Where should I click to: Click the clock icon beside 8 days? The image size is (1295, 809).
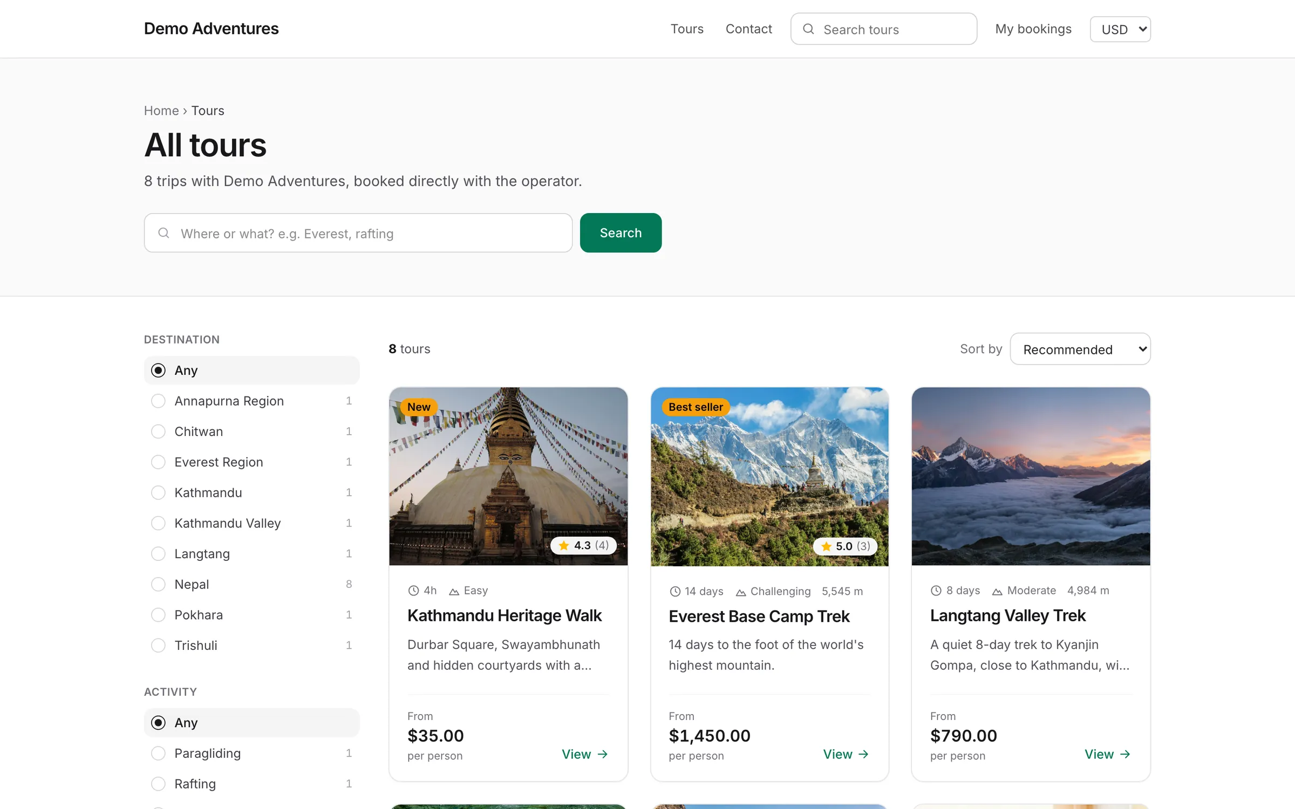pos(936,591)
